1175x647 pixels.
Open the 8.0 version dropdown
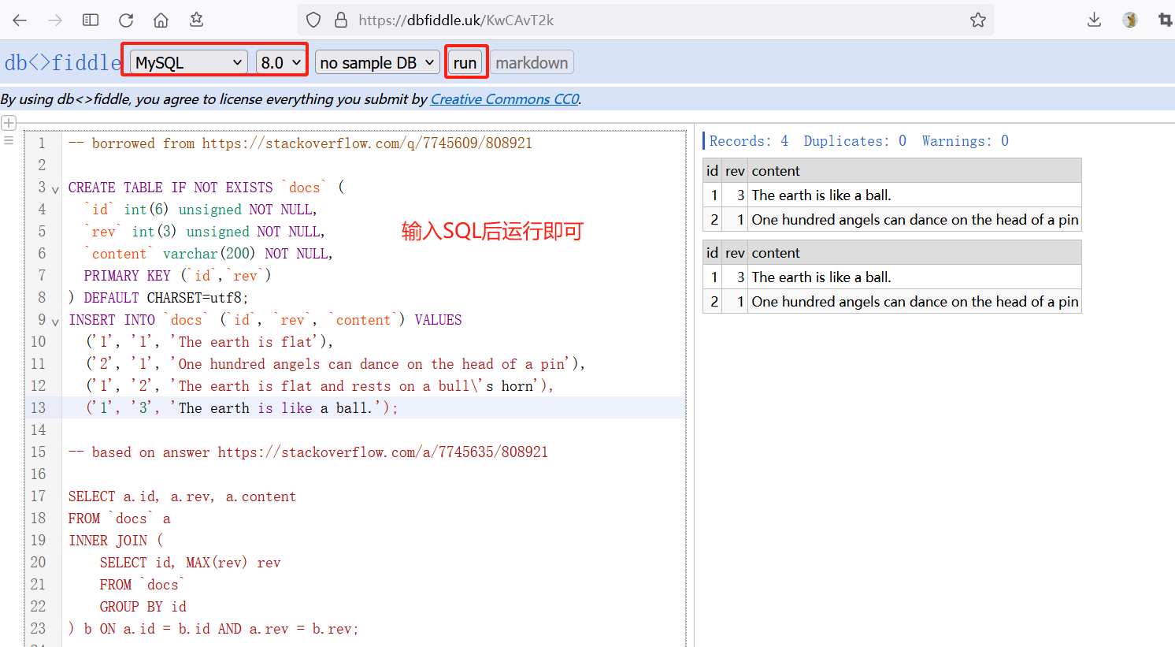click(x=281, y=62)
